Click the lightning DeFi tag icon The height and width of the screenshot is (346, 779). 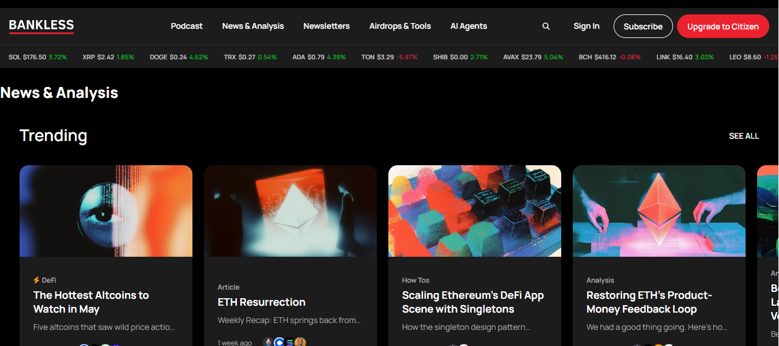[36, 280]
